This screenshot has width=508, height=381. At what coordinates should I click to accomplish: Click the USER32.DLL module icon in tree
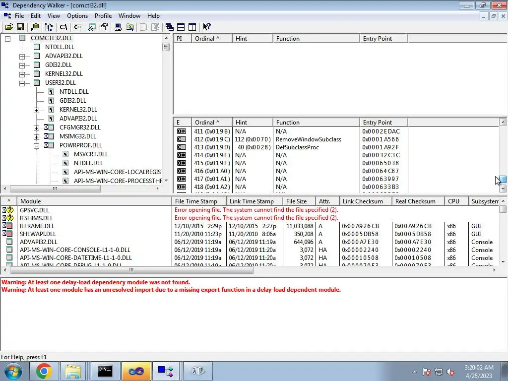[x=37, y=83]
